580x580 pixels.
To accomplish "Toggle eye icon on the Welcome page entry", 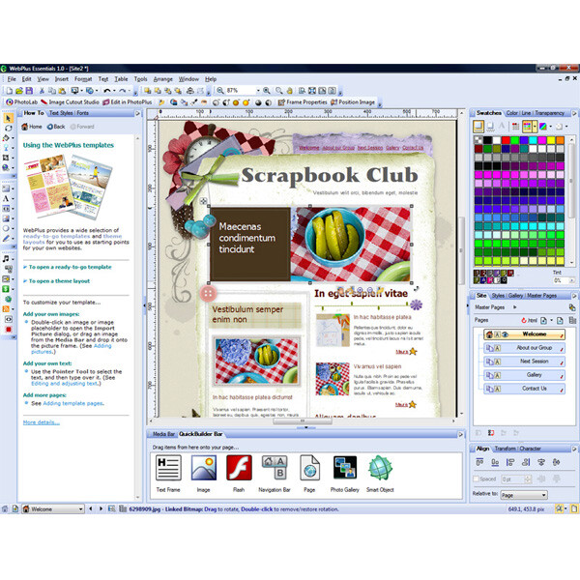I will click(x=505, y=334).
